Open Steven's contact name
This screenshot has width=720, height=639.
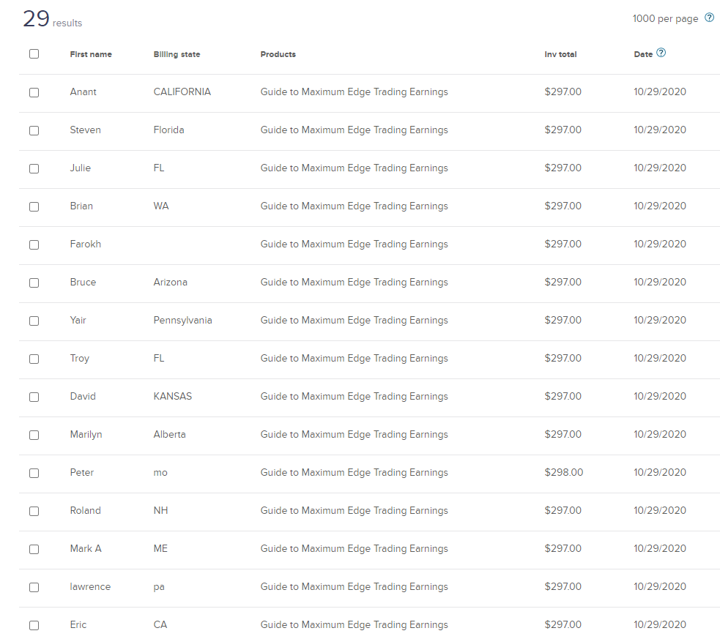point(85,130)
